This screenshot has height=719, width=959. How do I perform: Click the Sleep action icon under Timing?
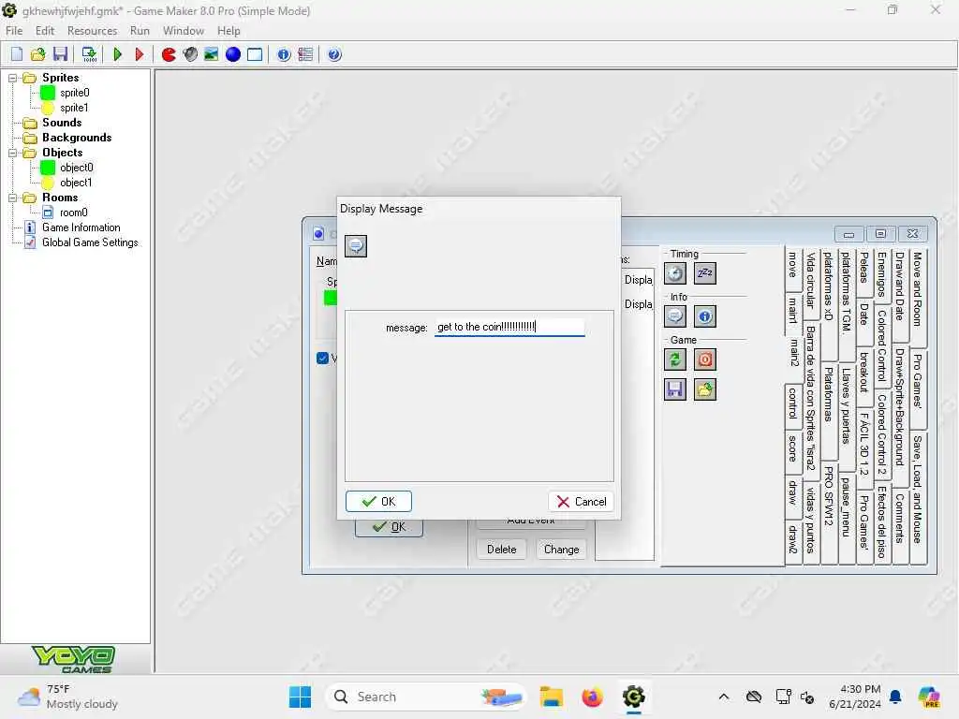(x=705, y=273)
